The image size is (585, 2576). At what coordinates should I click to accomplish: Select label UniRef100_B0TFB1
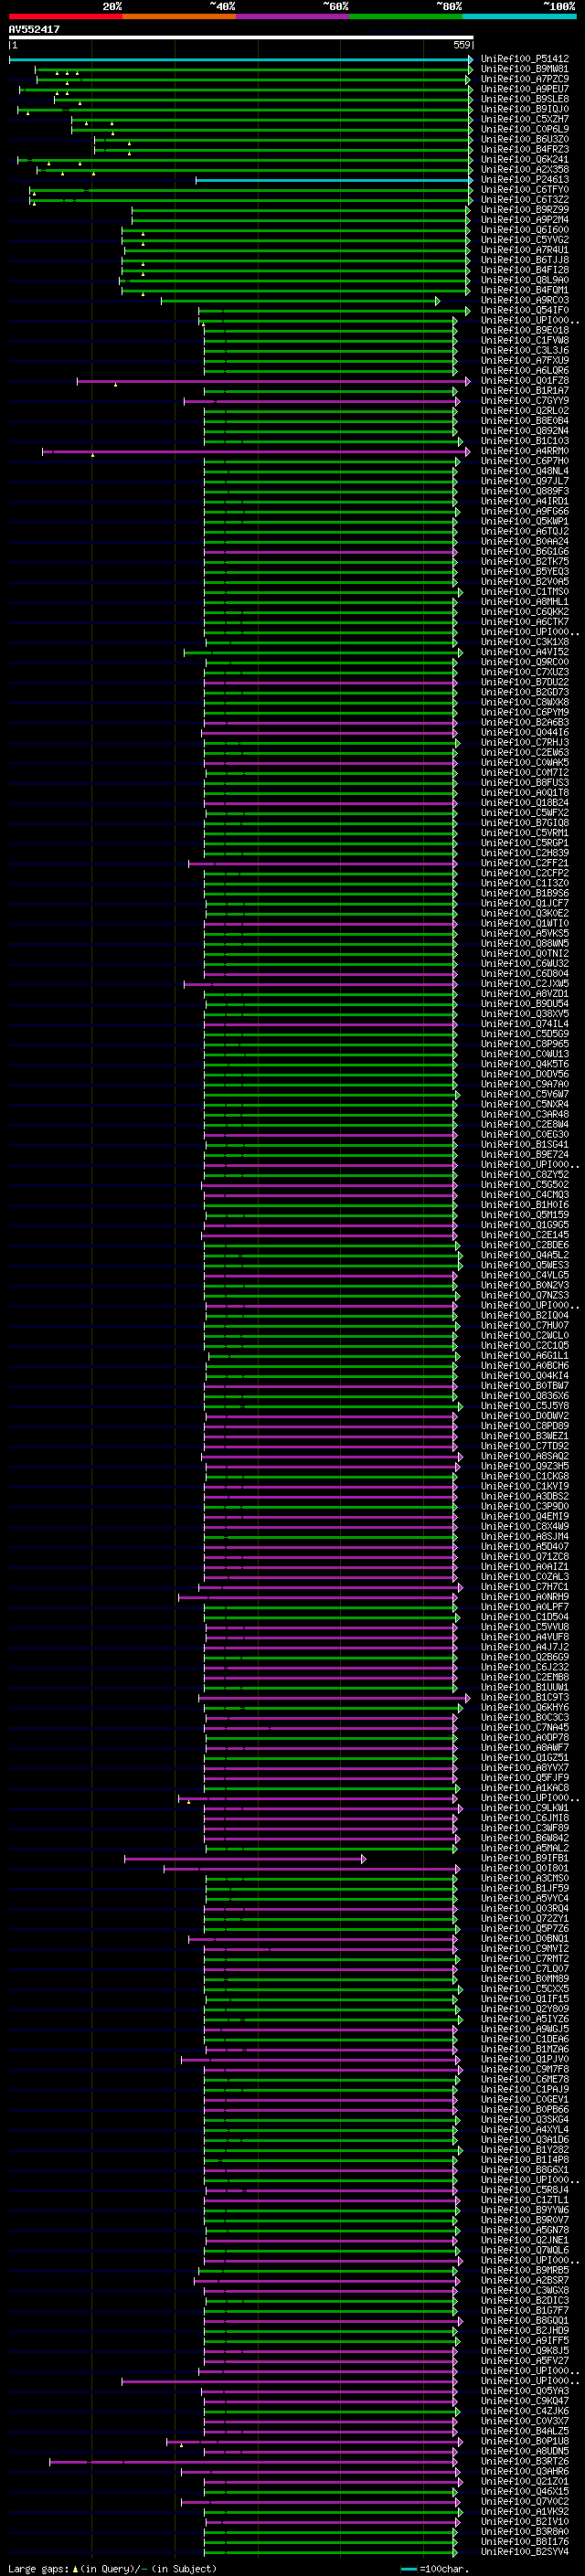point(525,1860)
